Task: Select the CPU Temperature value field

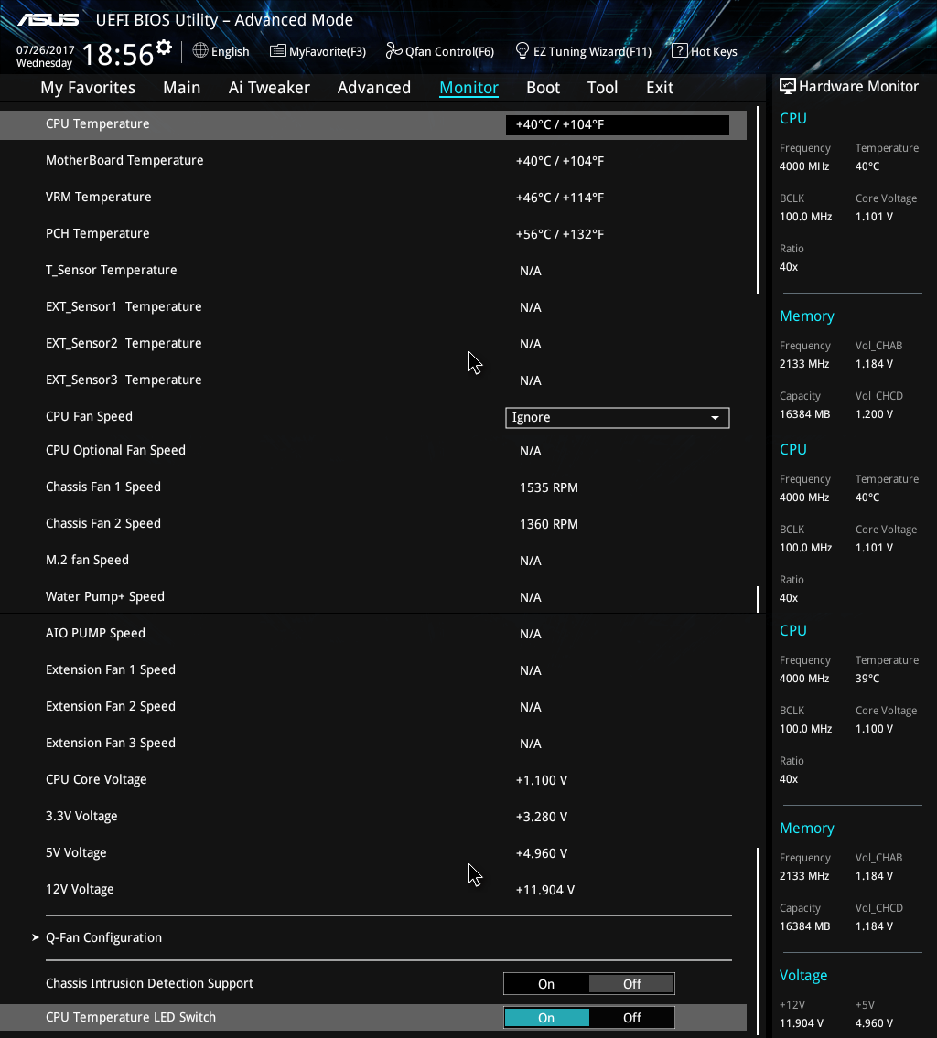Action: (x=617, y=125)
